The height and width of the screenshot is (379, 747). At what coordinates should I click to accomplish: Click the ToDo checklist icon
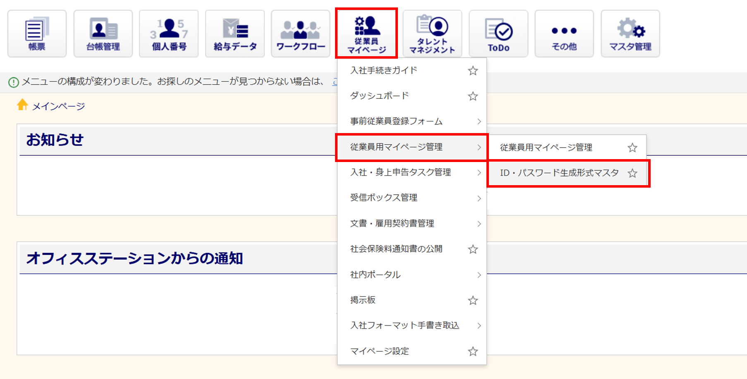tap(498, 33)
